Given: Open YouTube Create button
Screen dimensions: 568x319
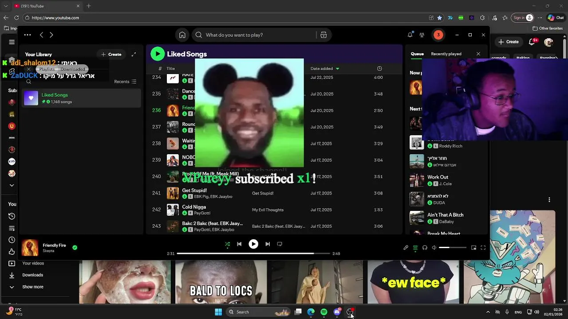Looking at the screenshot, I should pyautogui.click(x=509, y=42).
